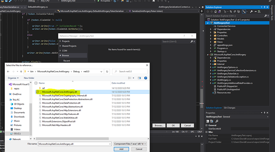Collapse the General category in Properties
The width and height of the screenshot is (275, 152).
pyautogui.click(x=207, y=125)
